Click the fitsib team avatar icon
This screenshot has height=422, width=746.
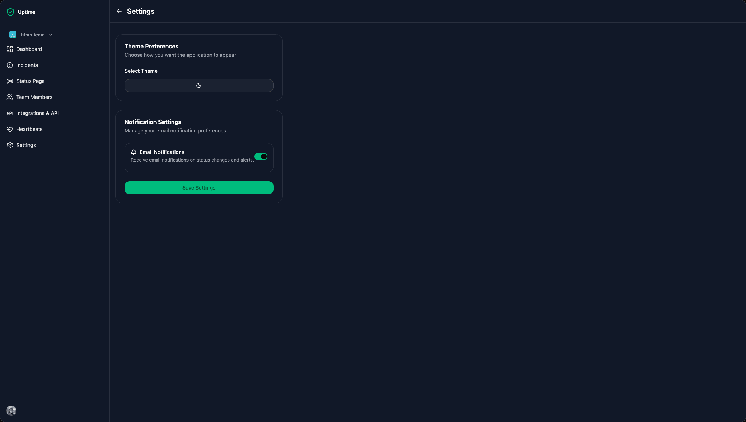point(13,35)
